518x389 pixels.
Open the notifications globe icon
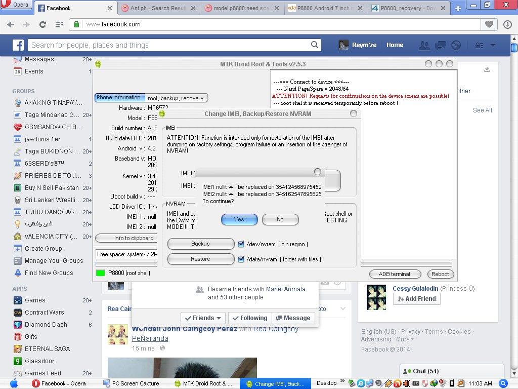click(456, 45)
